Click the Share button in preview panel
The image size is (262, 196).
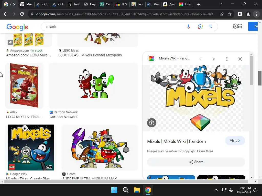(x=196, y=162)
